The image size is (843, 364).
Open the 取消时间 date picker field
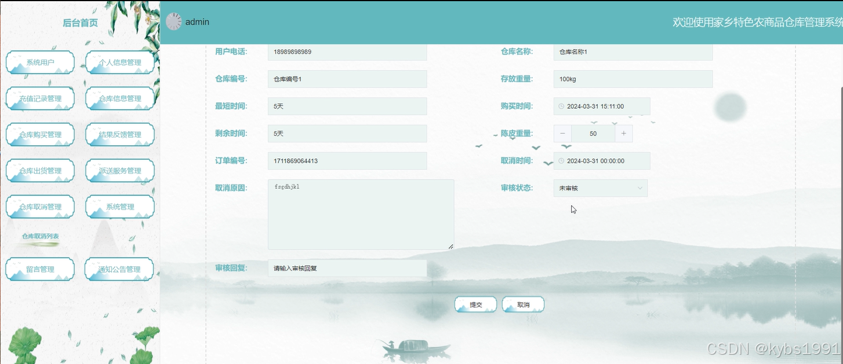pyautogui.click(x=602, y=161)
